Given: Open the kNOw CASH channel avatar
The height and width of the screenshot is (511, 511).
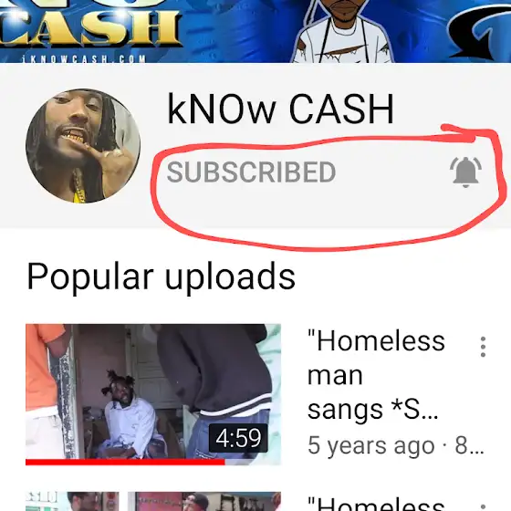Looking at the screenshot, I should click(83, 146).
